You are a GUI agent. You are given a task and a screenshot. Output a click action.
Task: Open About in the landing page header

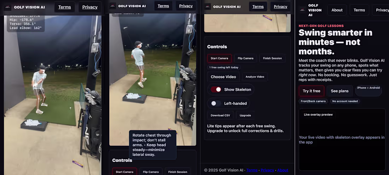pyautogui.click(x=337, y=10)
